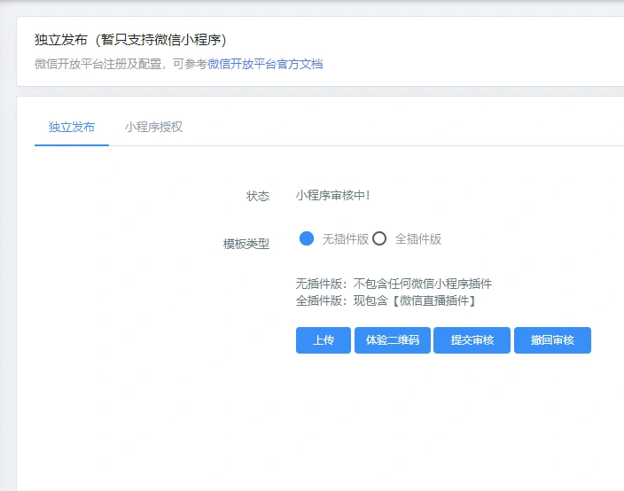Viewport: 624px width, 491px height.
Task: Switch to the 独立发布 tab
Action: (72, 127)
